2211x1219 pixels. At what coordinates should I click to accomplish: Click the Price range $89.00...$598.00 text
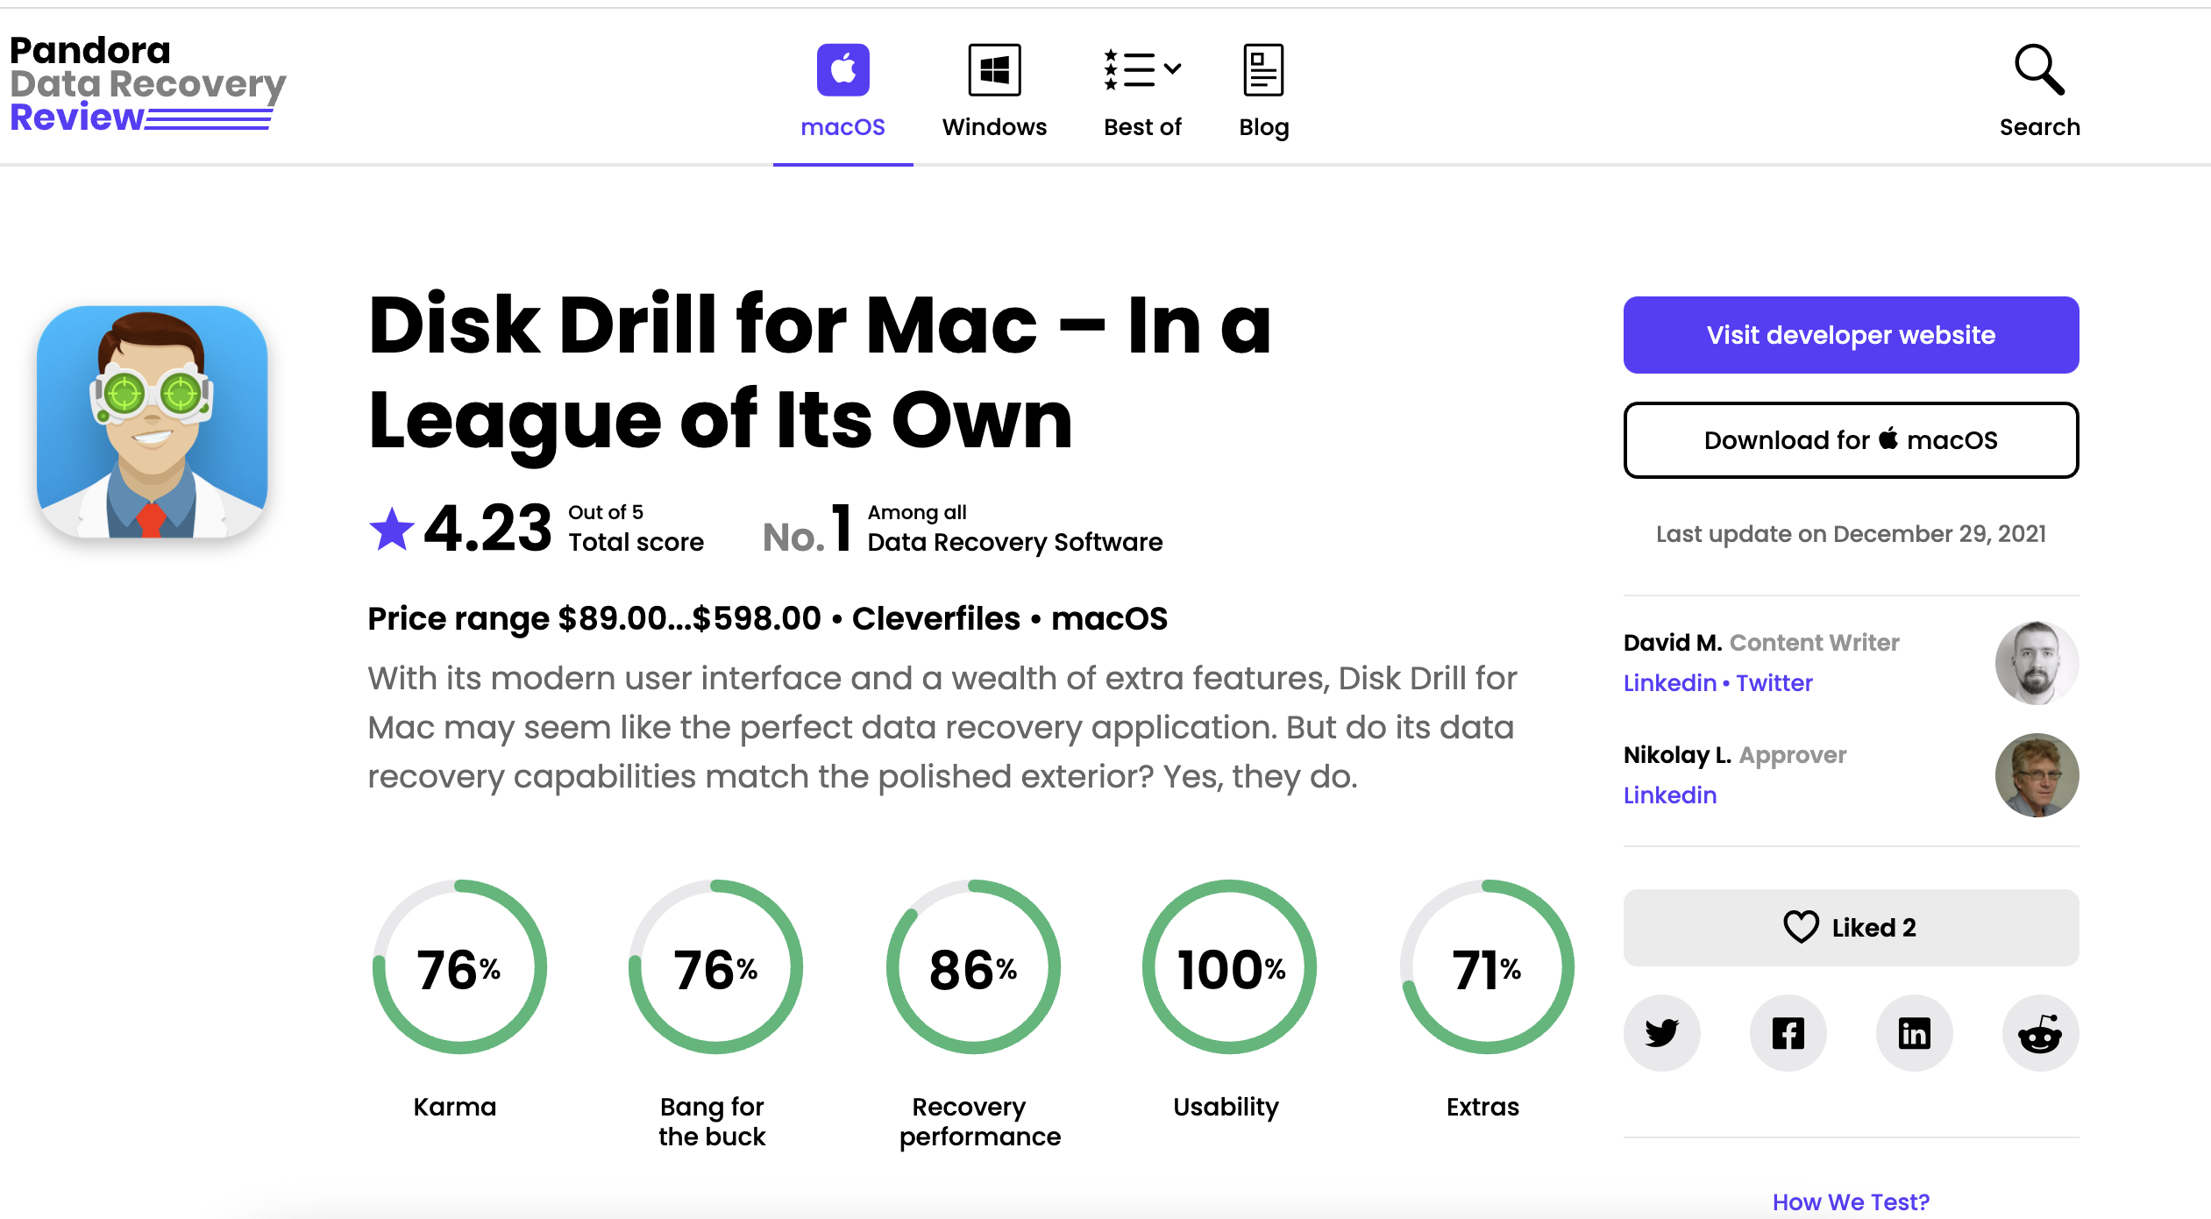click(x=594, y=618)
